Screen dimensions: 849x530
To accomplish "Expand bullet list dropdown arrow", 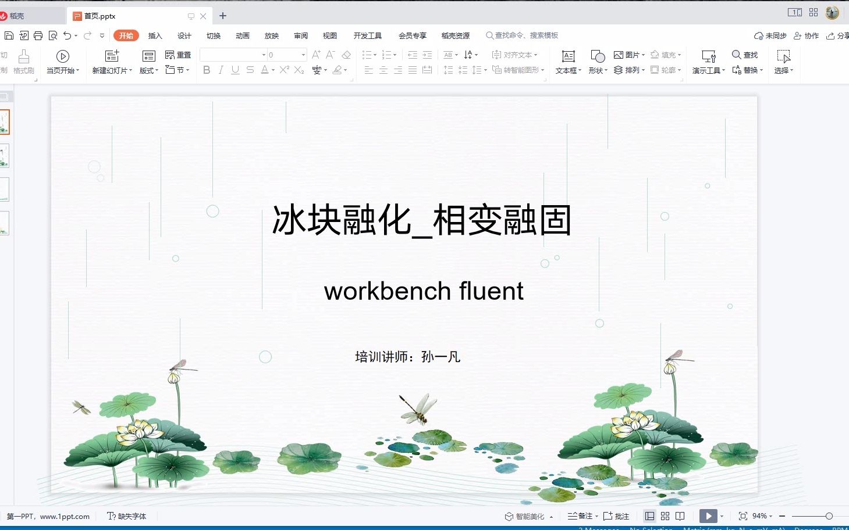I will click(x=375, y=55).
